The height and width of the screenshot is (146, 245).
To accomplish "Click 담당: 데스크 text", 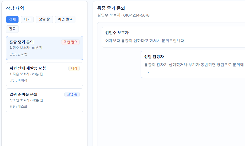I will 18,106.
